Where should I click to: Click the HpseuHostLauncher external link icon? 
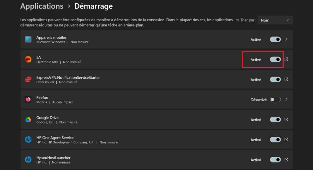click(x=286, y=160)
